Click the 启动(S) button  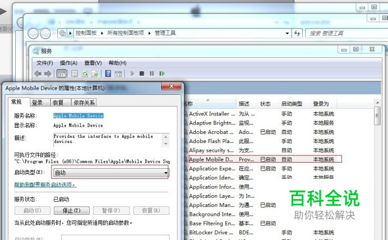pos(33,210)
